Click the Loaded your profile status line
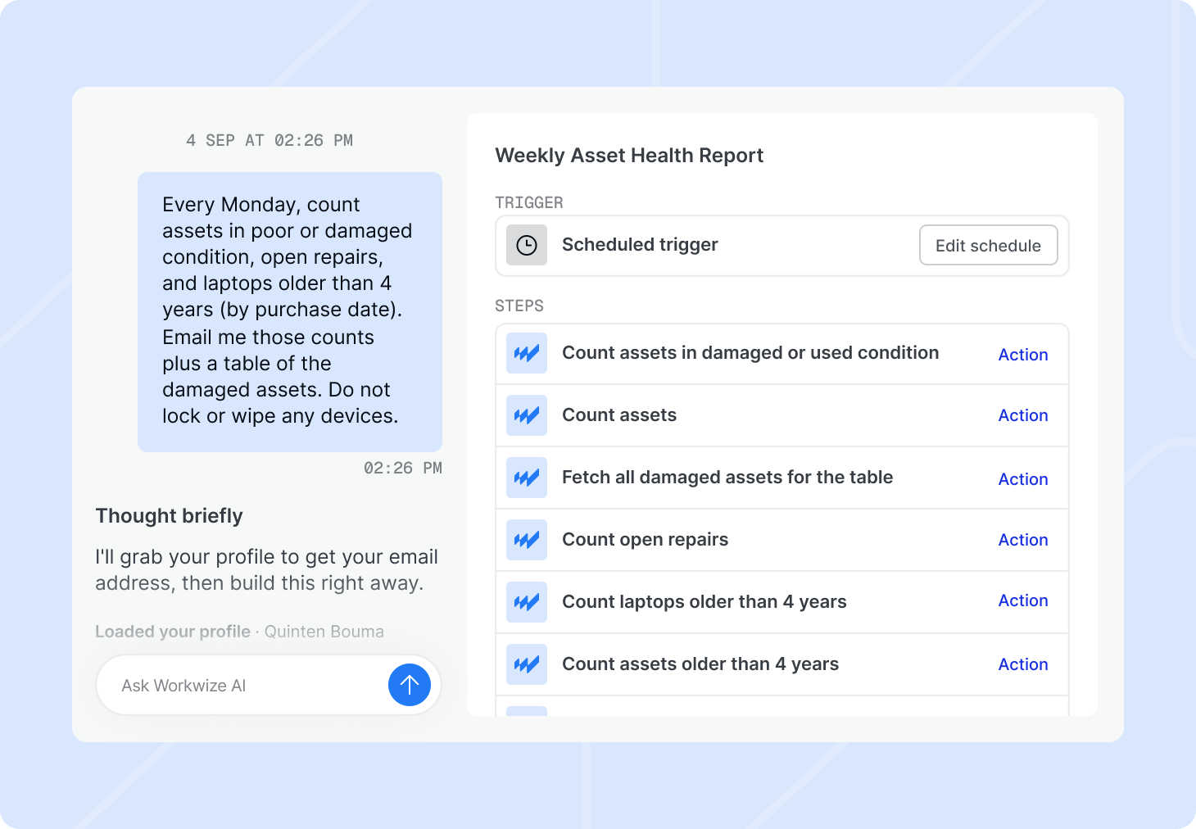Screen dimensions: 1196x829 coord(239,632)
